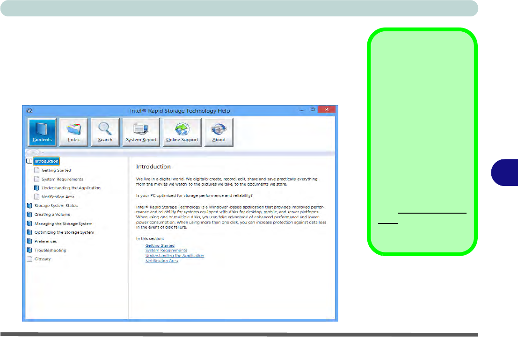Click the page icon beside System Requirements
This screenshot has width=518, height=337.
click(x=36, y=179)
